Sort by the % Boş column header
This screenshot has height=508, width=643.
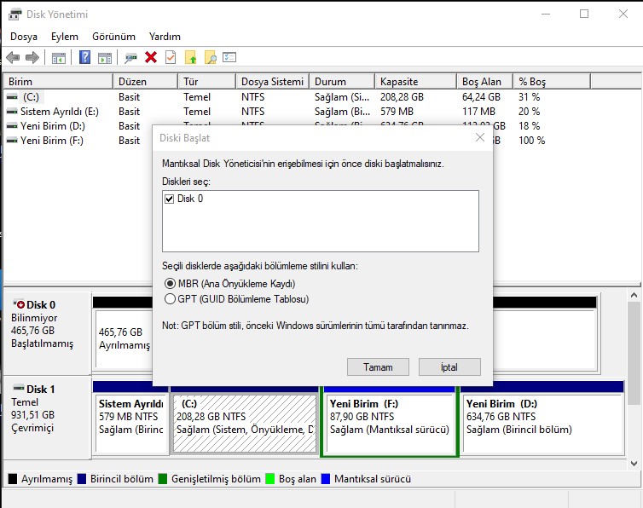coord(552,82)
